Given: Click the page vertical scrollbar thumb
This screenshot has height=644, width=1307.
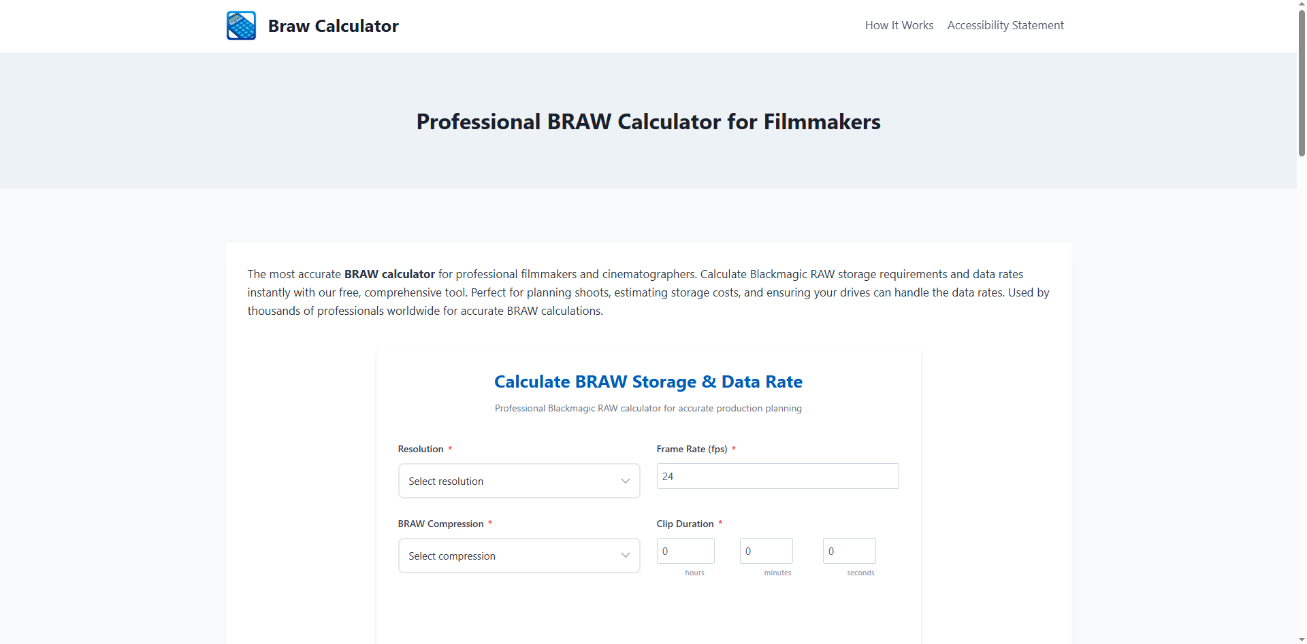Looking at the screenshot, I should [x=1302, y=83].
